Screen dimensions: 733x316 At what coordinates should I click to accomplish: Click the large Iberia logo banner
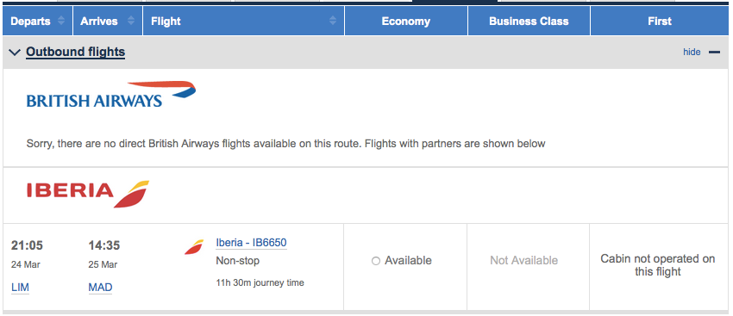click(x=88, y=194)
